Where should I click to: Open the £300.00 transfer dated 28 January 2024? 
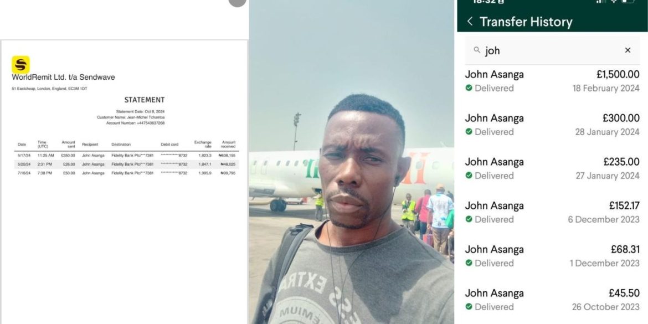[552, 125]
